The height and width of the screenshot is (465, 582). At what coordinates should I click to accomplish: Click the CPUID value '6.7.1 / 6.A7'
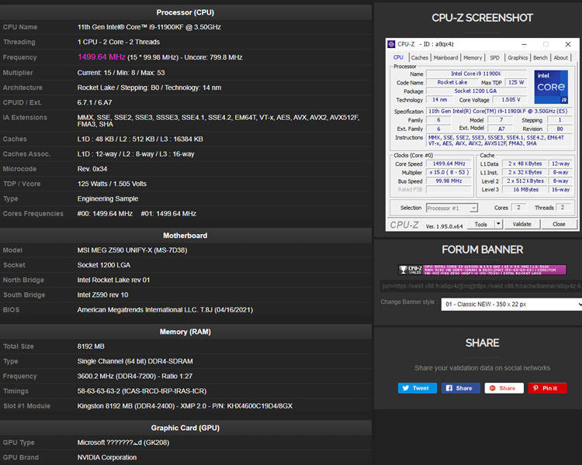pos(95,102)
